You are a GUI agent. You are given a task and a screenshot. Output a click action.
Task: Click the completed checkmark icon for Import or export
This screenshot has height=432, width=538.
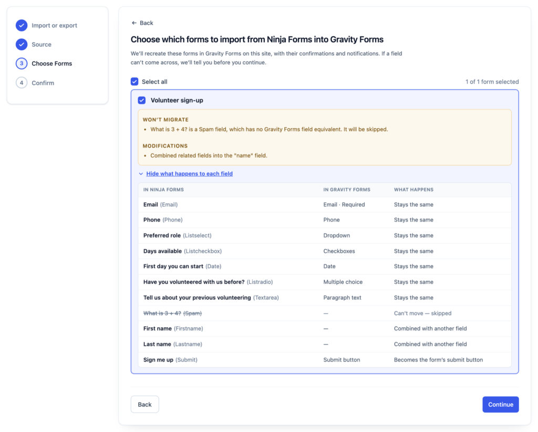[x=22, y=25]
